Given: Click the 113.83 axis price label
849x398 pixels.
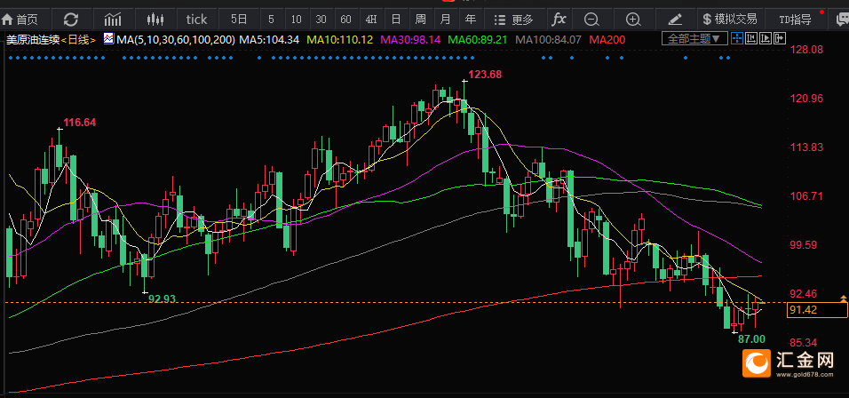Looking at the screenshot, I should pyautogui.click(x=806, y=147).
